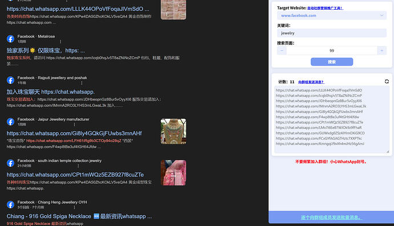Click the blue 搜索 button
This screenshot has width=394, height=226.
click(332, 62)
